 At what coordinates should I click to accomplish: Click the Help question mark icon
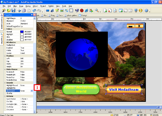146,11
